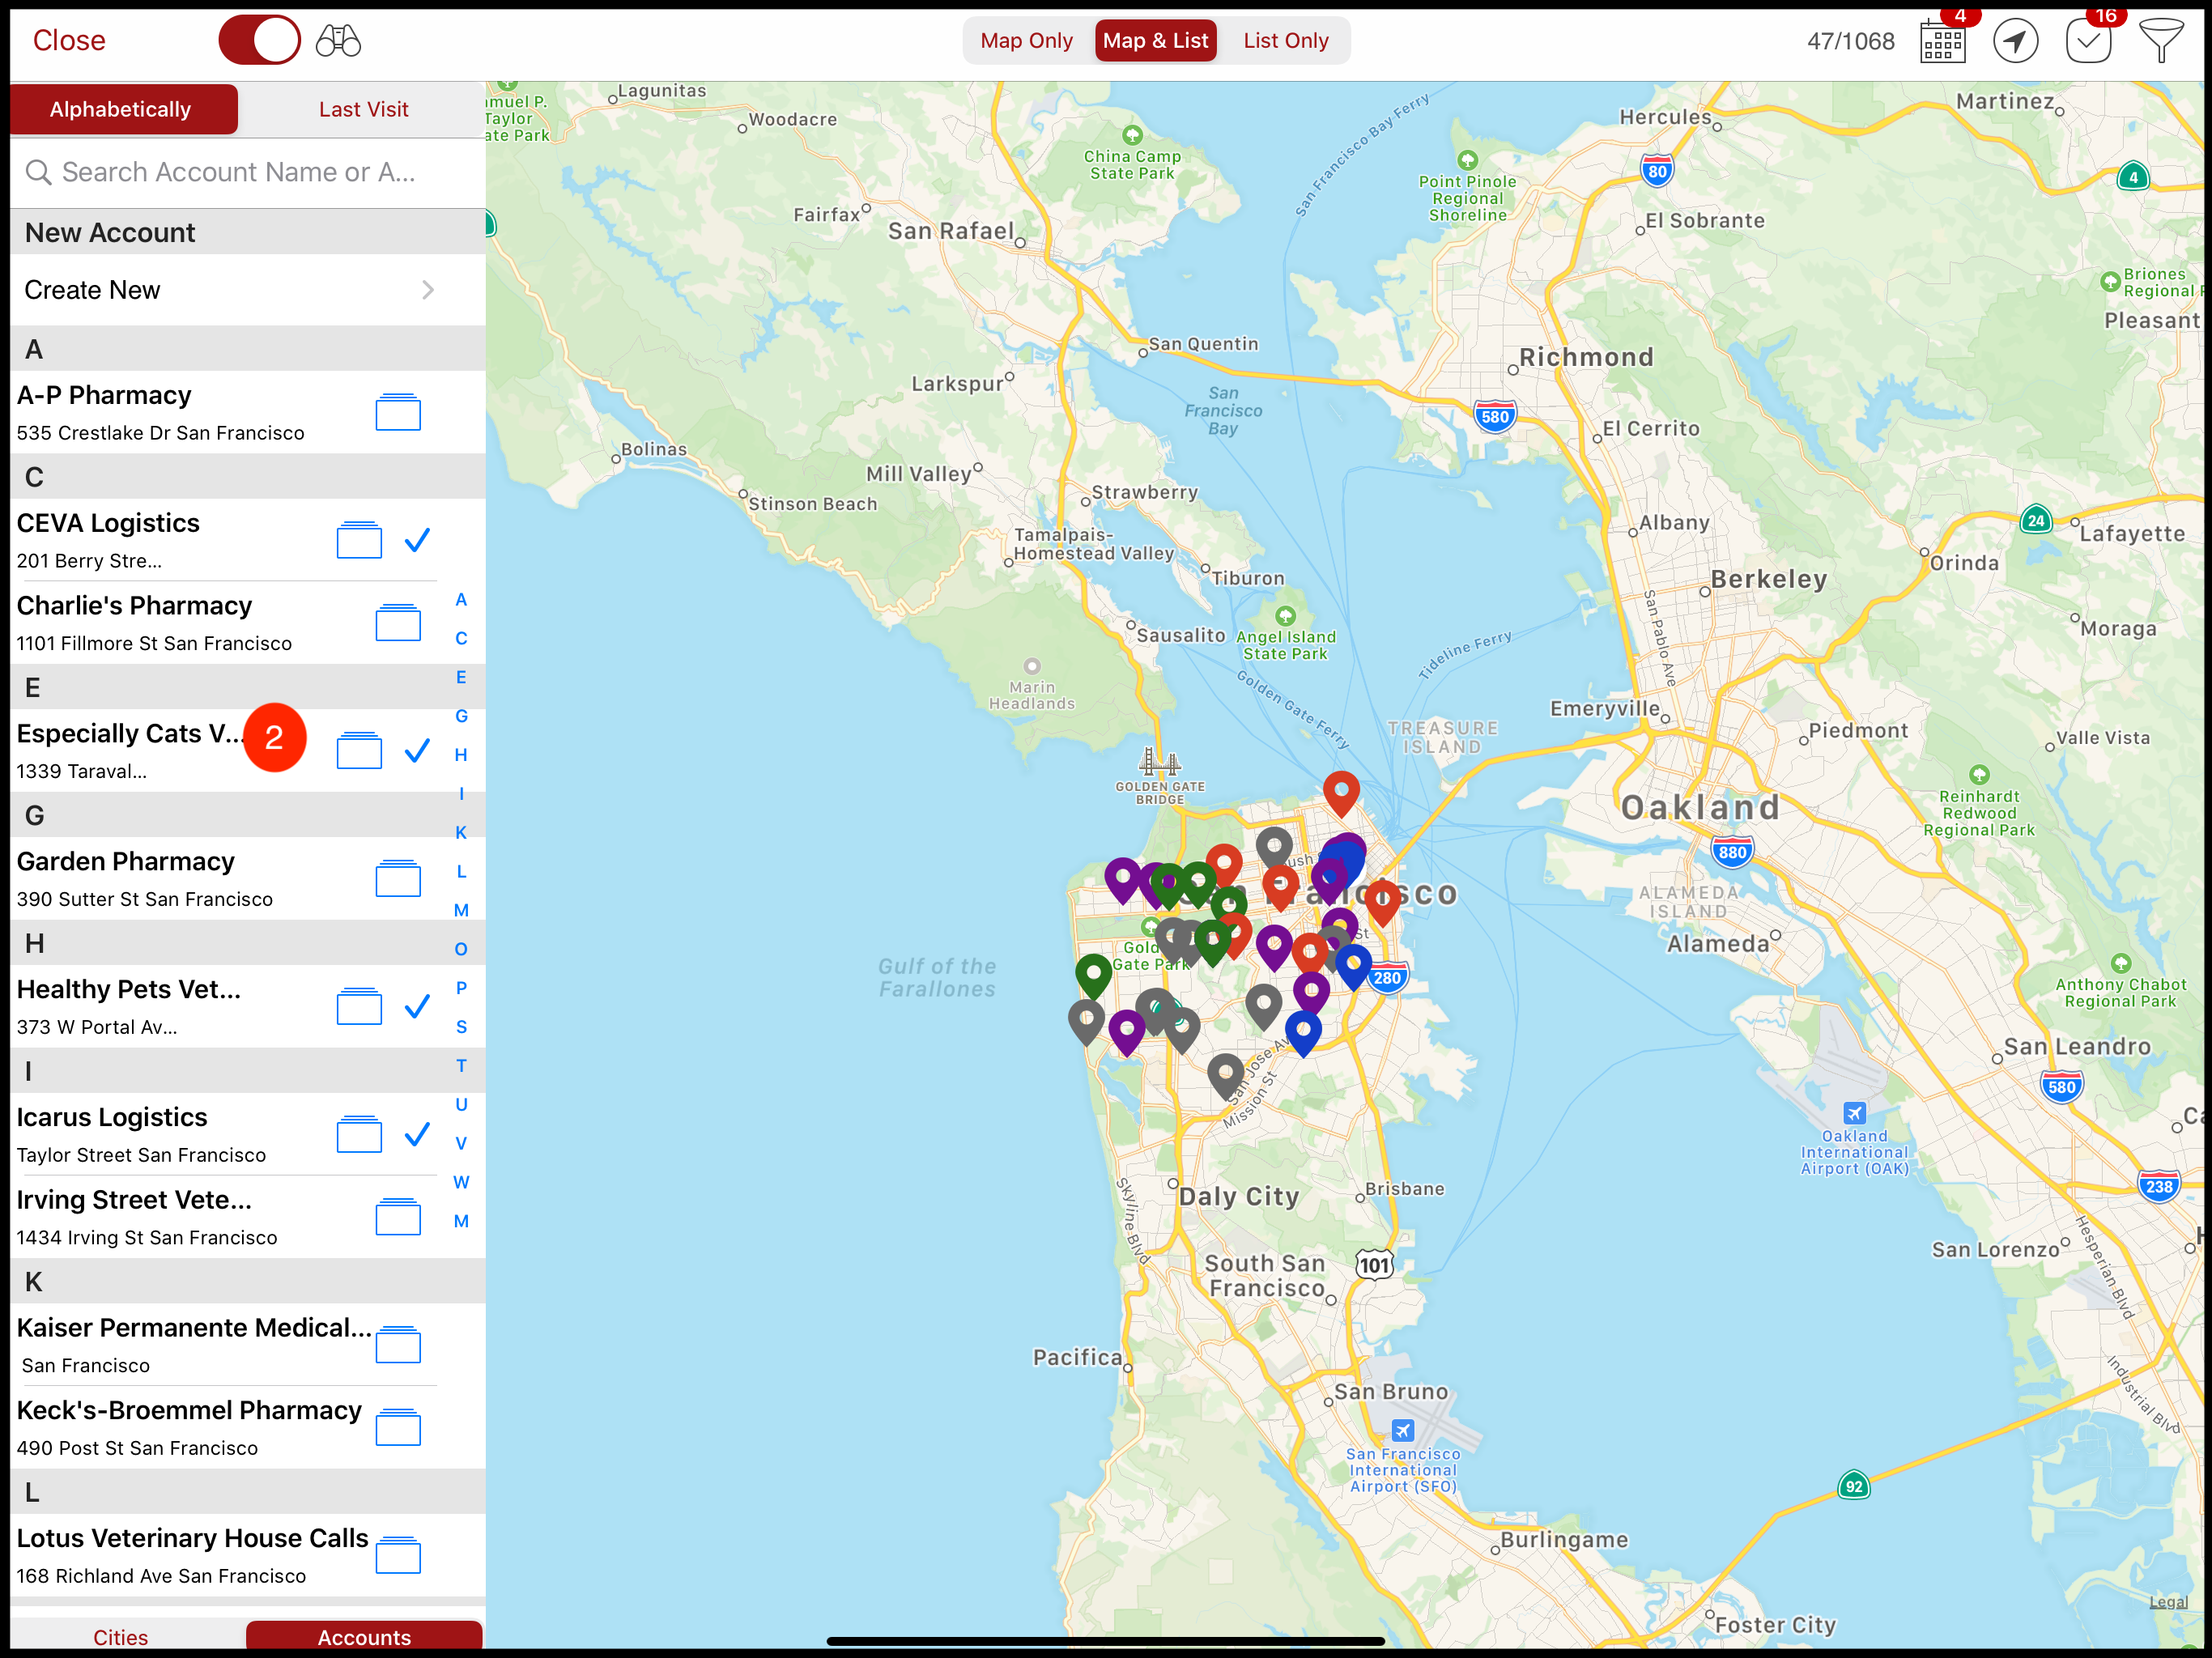This screenshot has height=1658, width=2212.
Task: Click the binoculars search icon
Action: pyautogui.click(x=338, y=41)
